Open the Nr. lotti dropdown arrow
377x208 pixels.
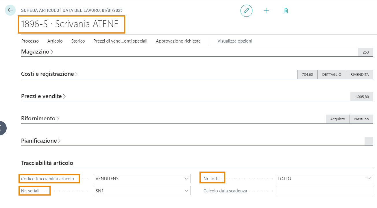point(369,179)
